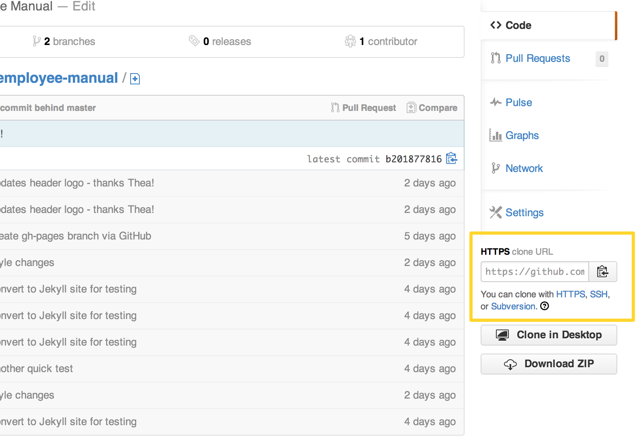
Task: Copy the latest commit SHA to clipboard
Action: 451,159
